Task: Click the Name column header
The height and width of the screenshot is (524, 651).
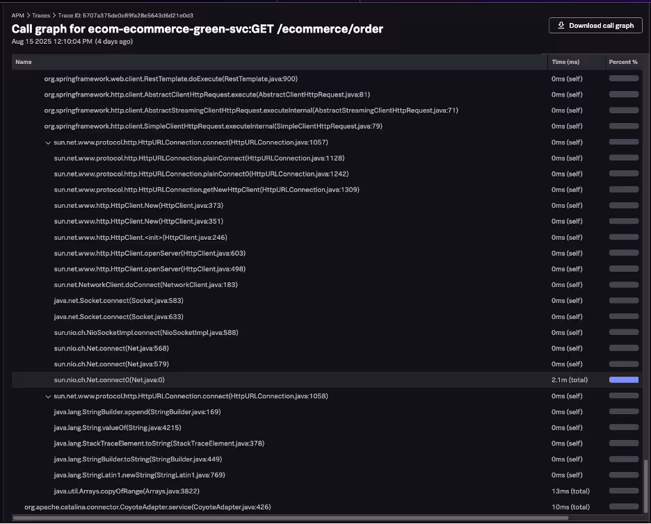Action: pos(24,62)
